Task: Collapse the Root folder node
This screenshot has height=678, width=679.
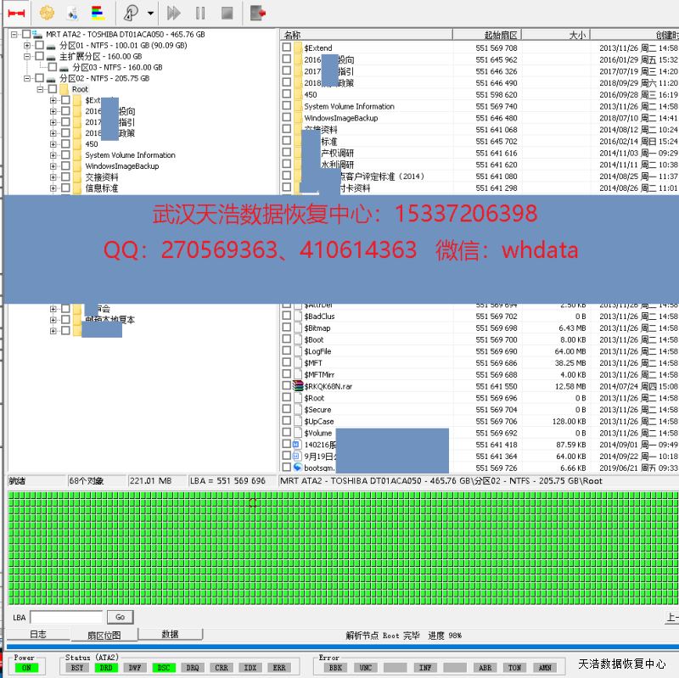Action: [40, 89]
